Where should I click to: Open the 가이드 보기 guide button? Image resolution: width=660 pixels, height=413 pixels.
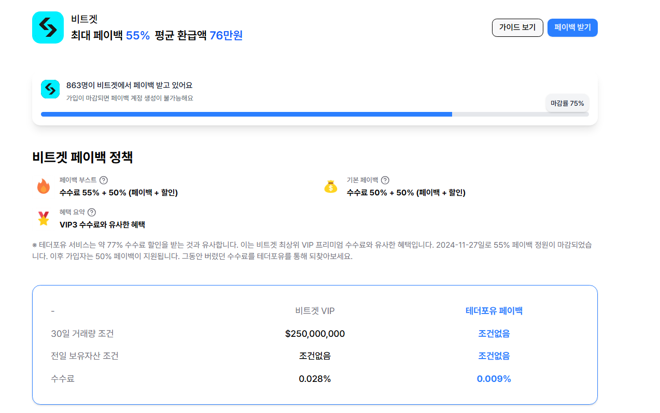(517, 27)
